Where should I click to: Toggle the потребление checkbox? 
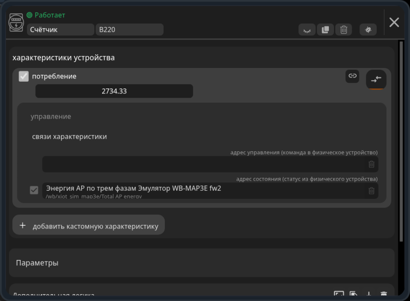point(24,77)
